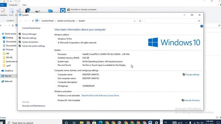The height and width of the screenshot is (124, 221).
Task: Switch to Computer ribbon tab
Action: [13, 5]
